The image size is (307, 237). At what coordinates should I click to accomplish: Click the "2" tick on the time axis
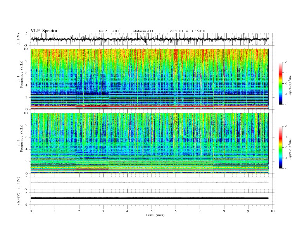point(79,211)
